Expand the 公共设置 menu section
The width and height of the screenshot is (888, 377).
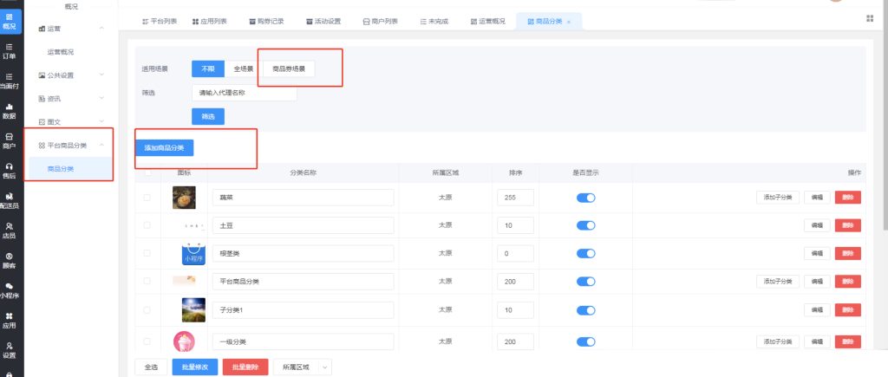click(x=74, y=75)
